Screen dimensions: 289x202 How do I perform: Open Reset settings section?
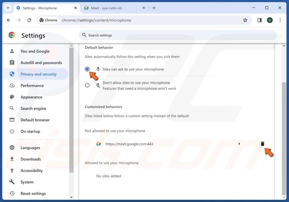pyautogui.click(x=35, y=193)
